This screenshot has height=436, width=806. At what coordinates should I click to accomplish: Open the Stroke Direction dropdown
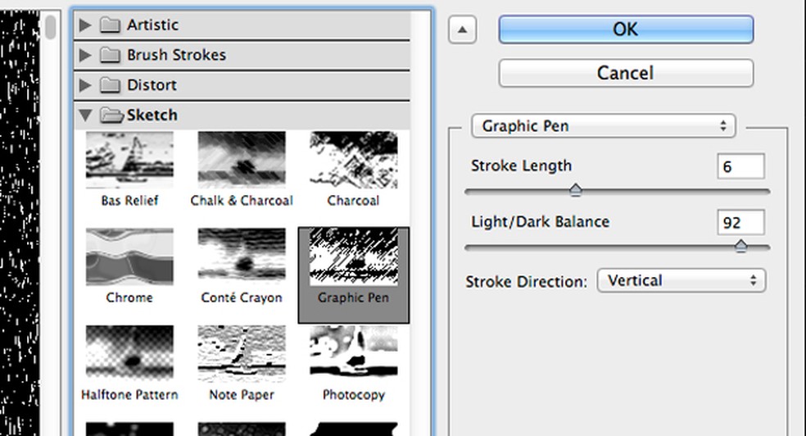click(681, 280)
